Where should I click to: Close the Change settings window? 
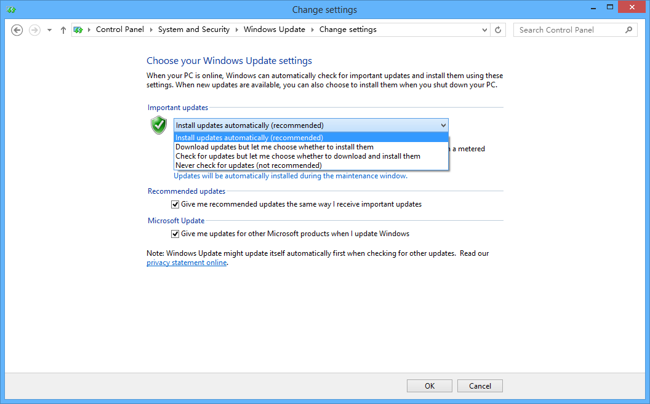coord(632,7)
